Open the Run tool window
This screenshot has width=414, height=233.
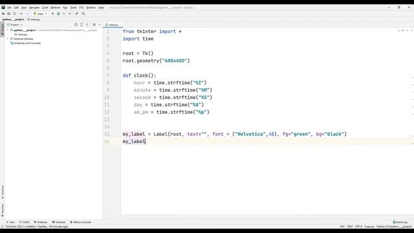pos(10,222)
